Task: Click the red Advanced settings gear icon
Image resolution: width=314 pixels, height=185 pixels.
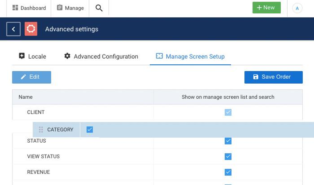Action: 31,29
